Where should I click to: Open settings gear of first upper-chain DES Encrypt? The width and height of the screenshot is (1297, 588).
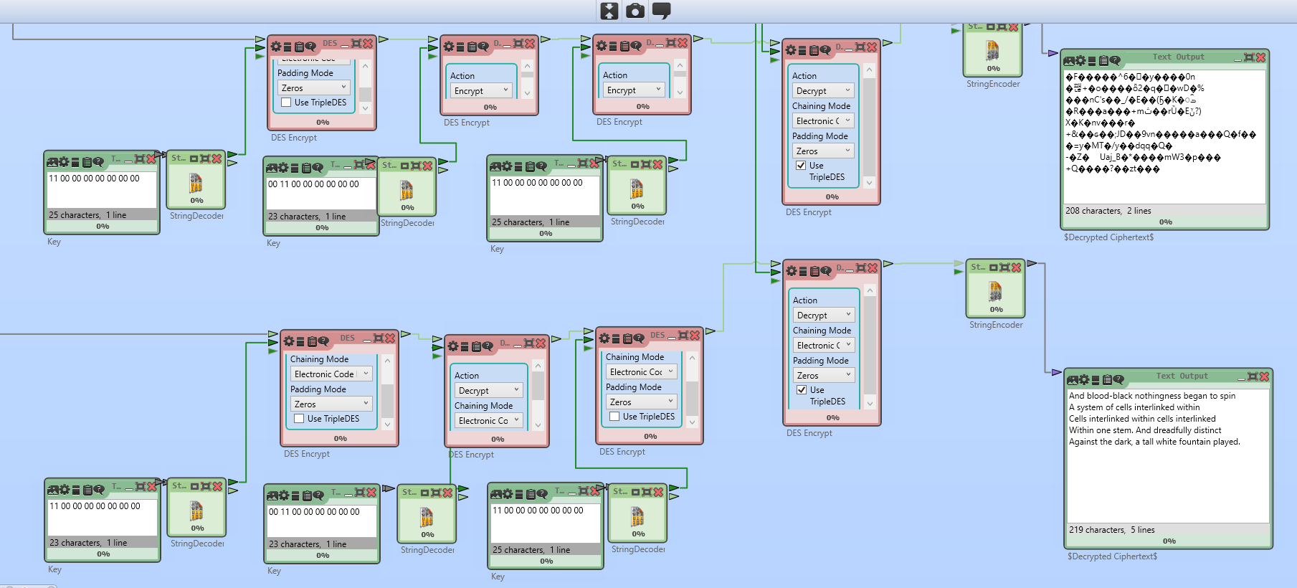click(276, 47)
